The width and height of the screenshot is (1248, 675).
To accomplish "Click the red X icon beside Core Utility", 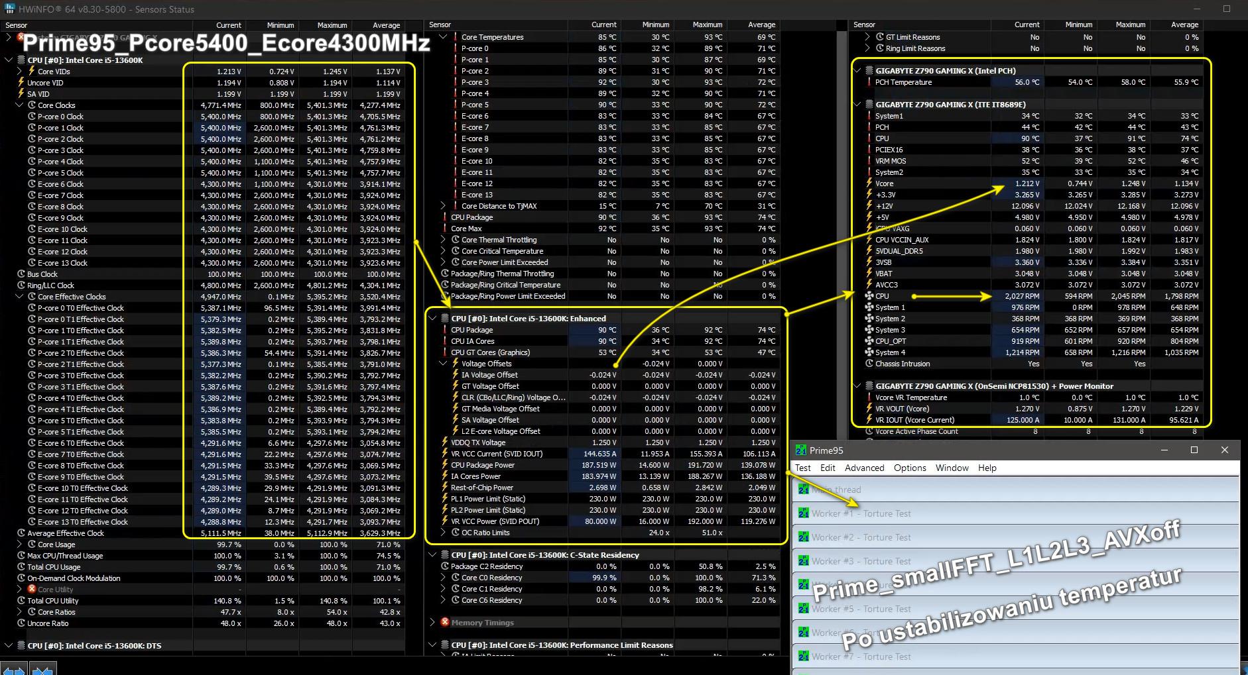I will click(32, 590).
